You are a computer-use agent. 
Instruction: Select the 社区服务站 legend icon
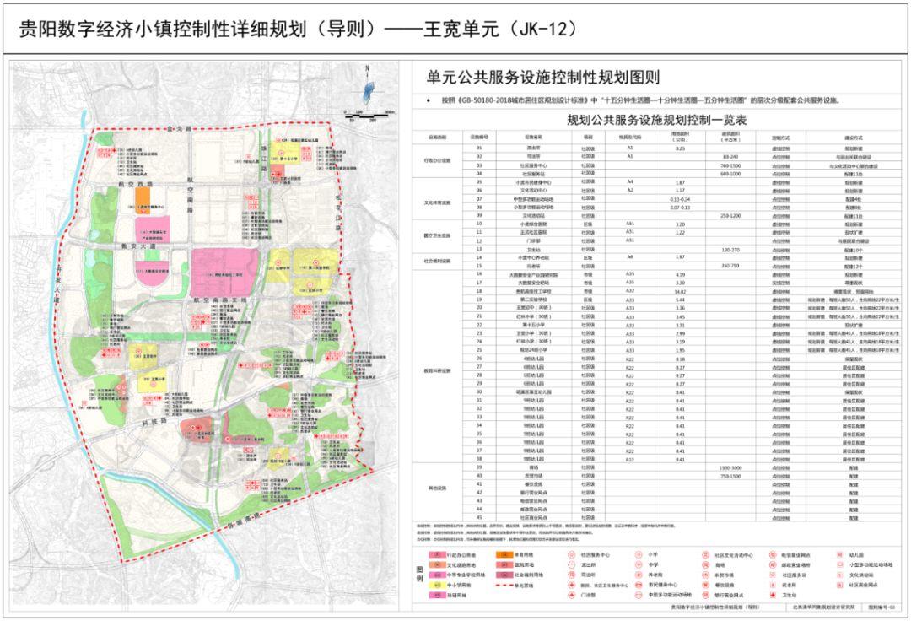(x=773, y=575)
